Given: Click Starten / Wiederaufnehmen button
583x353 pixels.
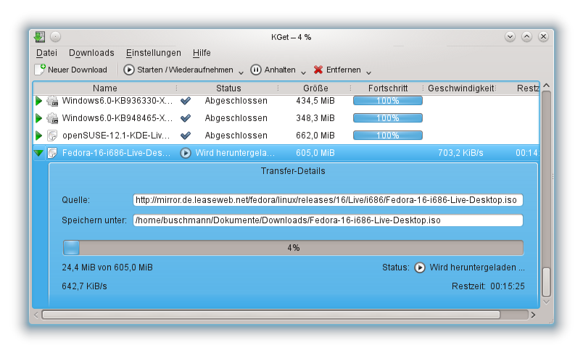Looking at the screenshot, I should [179, 70].
